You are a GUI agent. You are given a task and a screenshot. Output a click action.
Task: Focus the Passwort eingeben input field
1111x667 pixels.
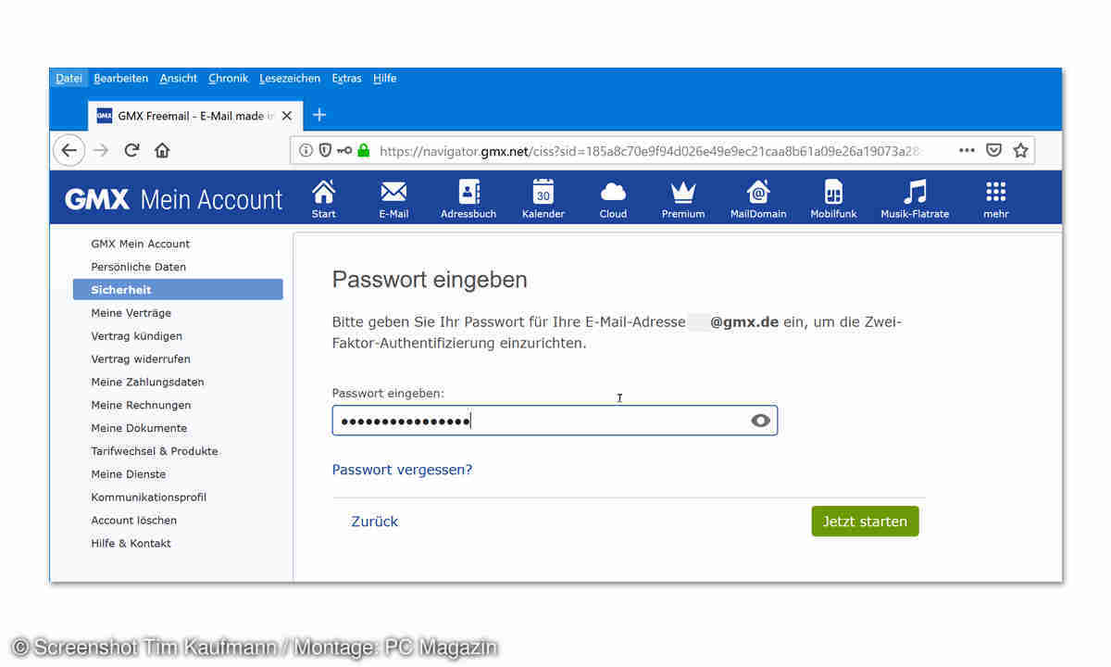tap(537, 422)
